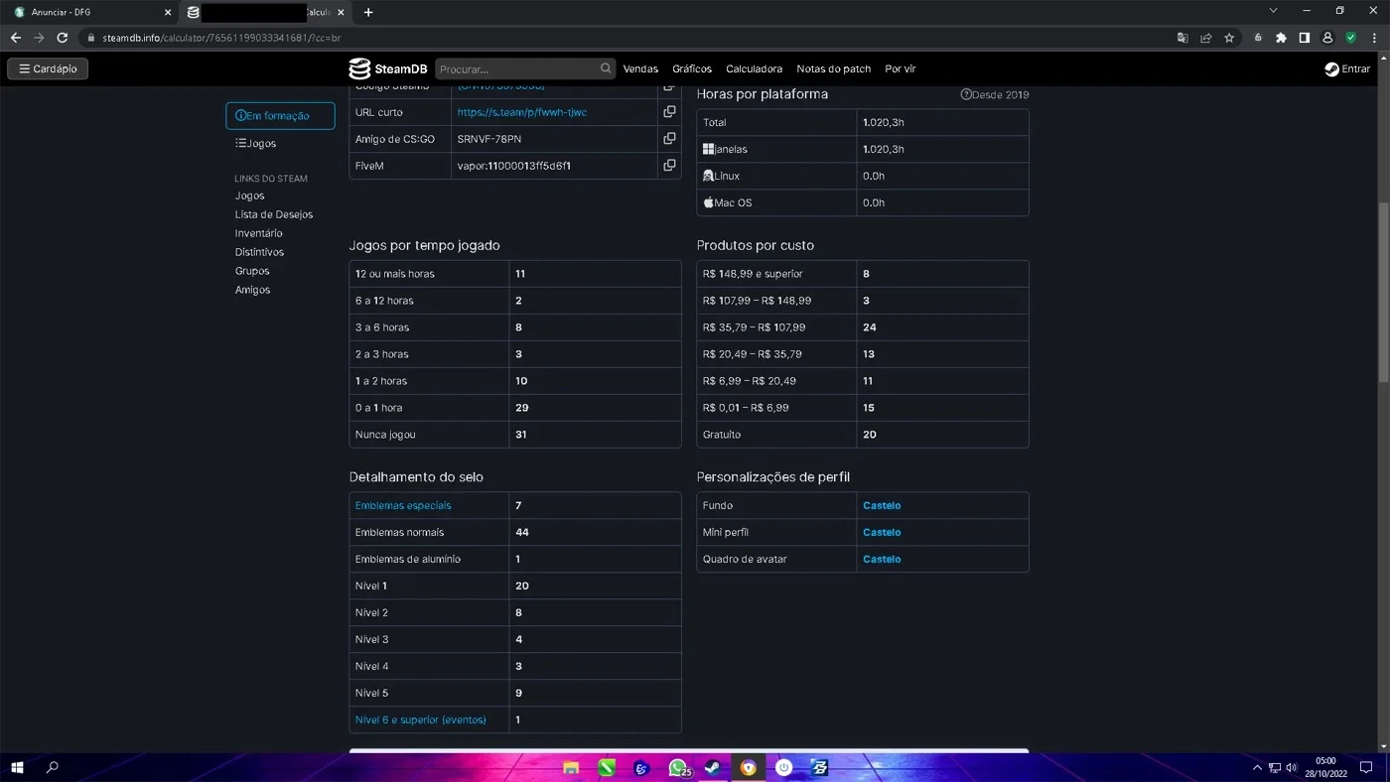The image size is (1390, 782).
Task: Open the browser profile avatar icon
Action: click(x=1327, y=38)
